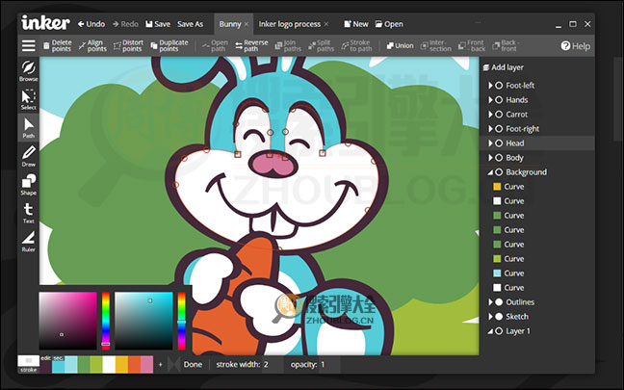Click Split paths
624x390 pixels.
click(321, 46)
